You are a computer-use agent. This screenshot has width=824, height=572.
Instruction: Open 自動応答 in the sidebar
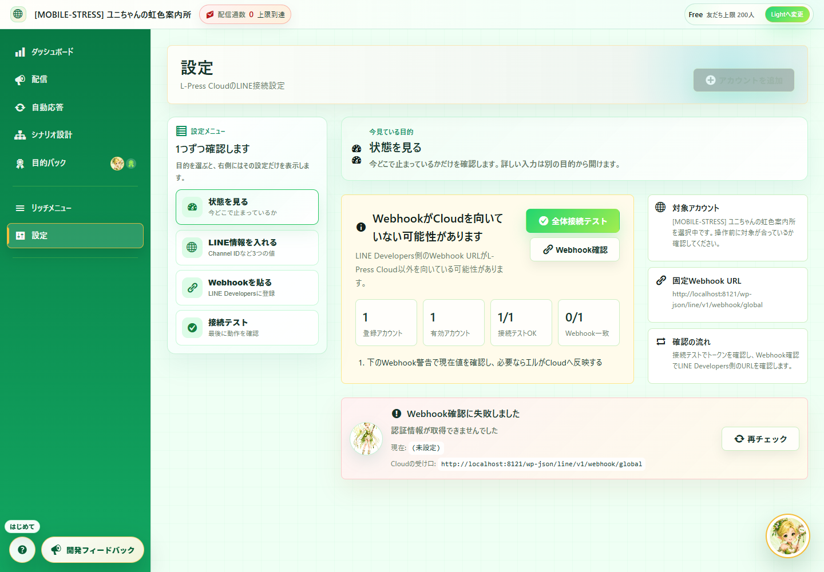[75, 108]
